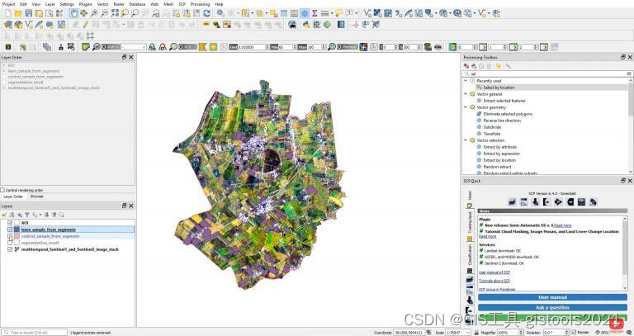
Task: Open the Vector menu
Action: [x=102, y=4]
